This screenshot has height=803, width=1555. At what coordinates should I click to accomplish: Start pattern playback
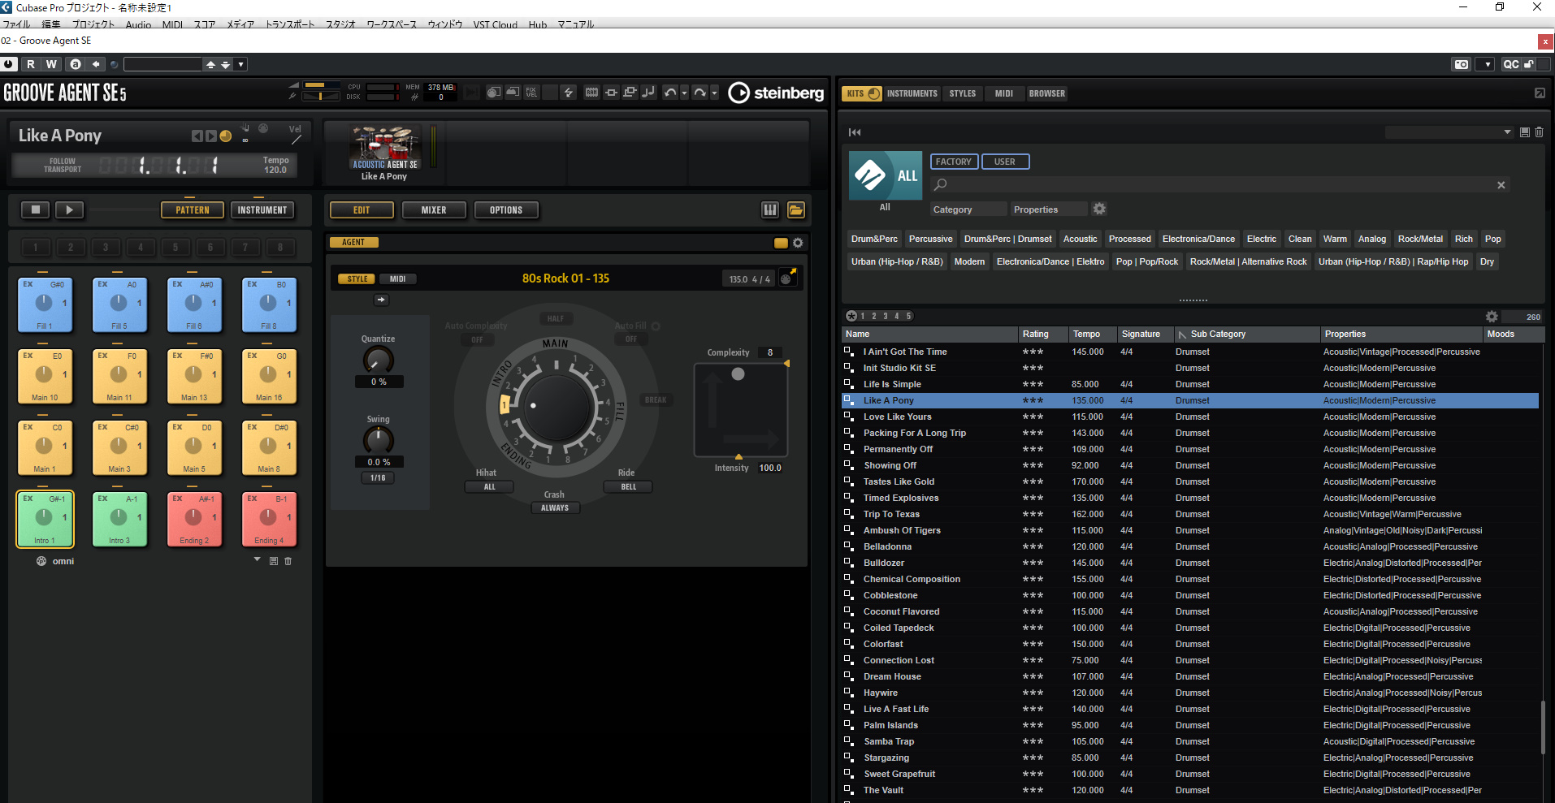pos(69,209)
